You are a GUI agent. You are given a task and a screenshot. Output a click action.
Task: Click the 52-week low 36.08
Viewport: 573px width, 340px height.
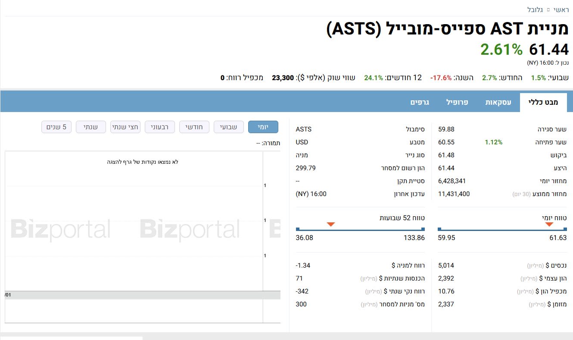[305, 238]
